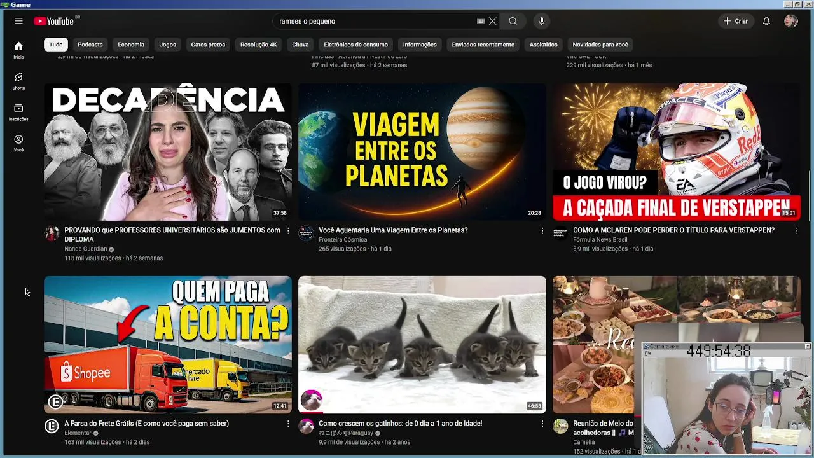
Task: Open the account avatar menu
Action: pyautogui.click(x=791, y=21)
